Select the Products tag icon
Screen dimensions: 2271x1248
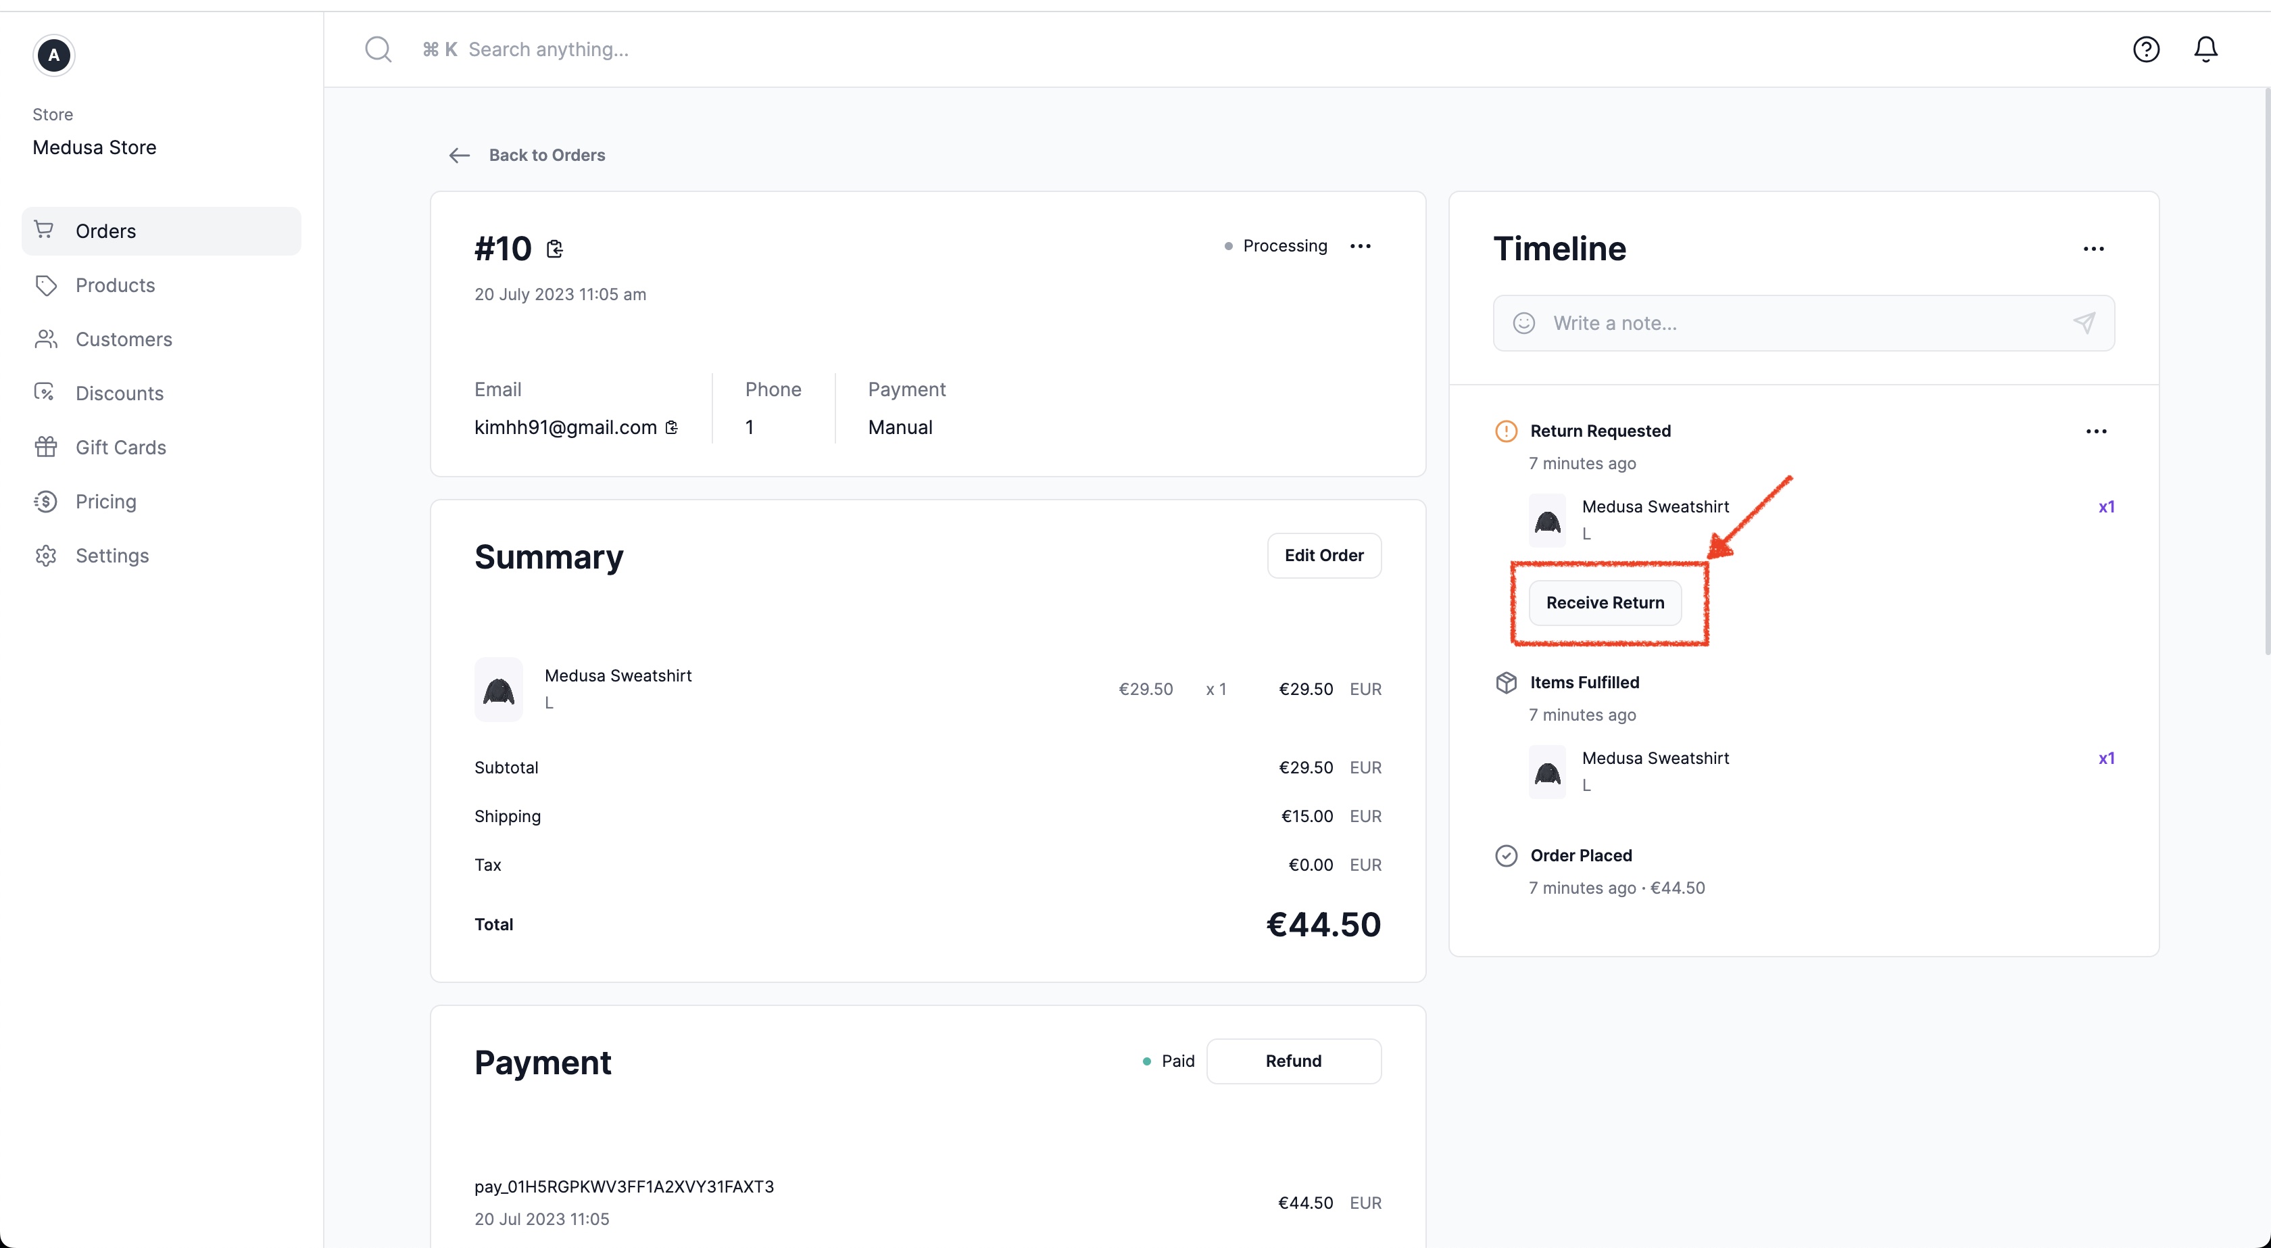pyautogui.click(x=46, y=285)
